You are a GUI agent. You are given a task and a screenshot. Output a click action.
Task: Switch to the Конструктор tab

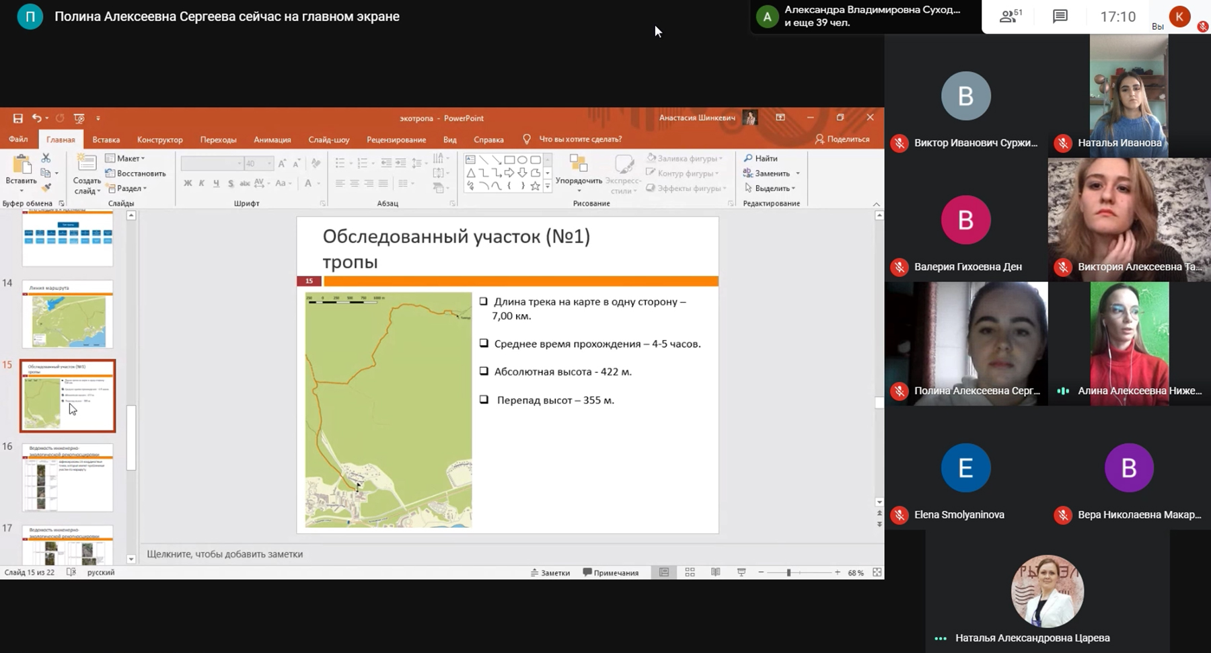tap(160, 140)
